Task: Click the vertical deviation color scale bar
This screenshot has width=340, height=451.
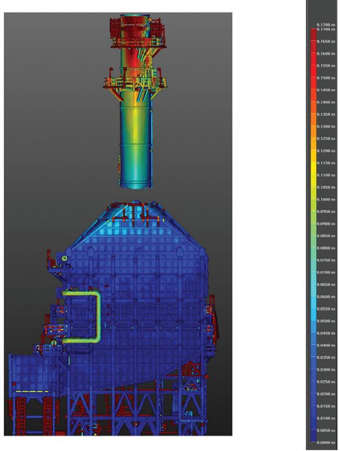Action: pos(313,235)
